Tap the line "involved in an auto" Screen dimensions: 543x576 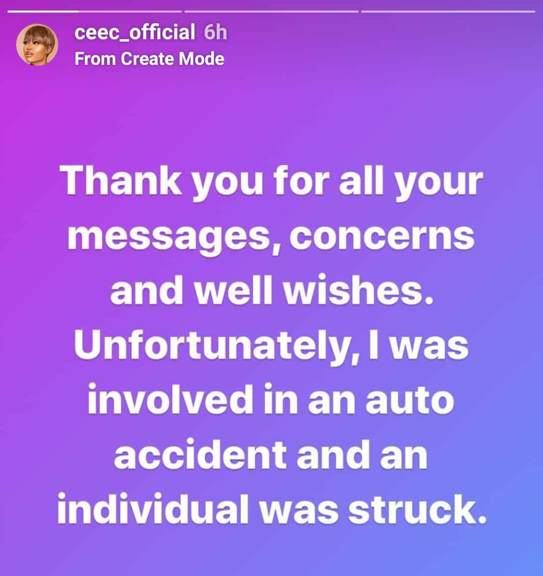[x=271, y=401]
